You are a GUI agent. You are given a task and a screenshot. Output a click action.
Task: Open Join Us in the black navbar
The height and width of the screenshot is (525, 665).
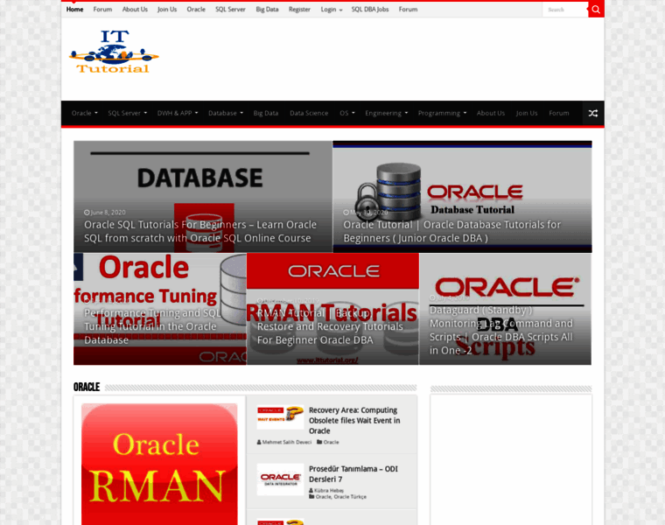click(527, 113)
